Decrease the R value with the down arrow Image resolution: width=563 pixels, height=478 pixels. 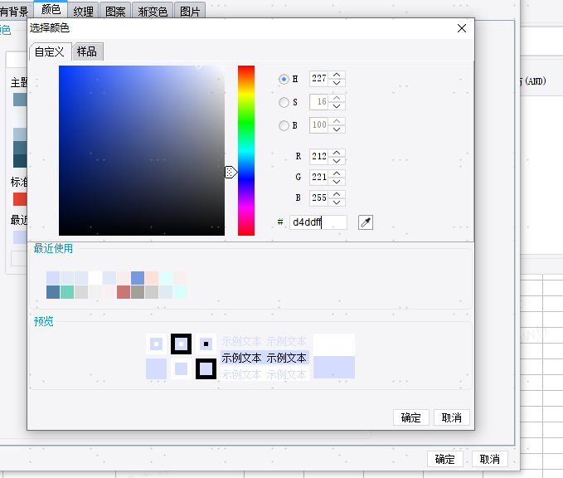point(337,161)
